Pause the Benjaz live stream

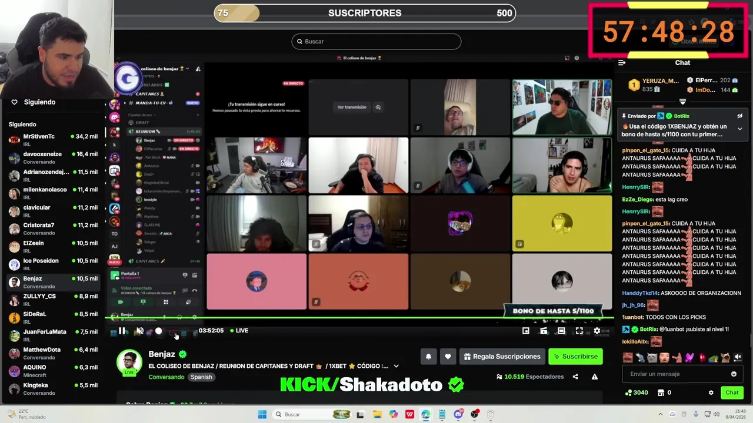122,331
